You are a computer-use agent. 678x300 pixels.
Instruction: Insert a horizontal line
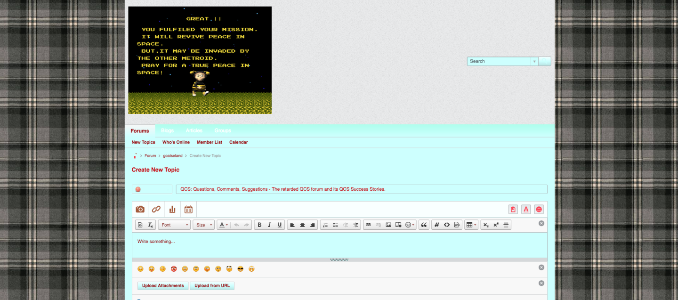(x=506, y=225)
